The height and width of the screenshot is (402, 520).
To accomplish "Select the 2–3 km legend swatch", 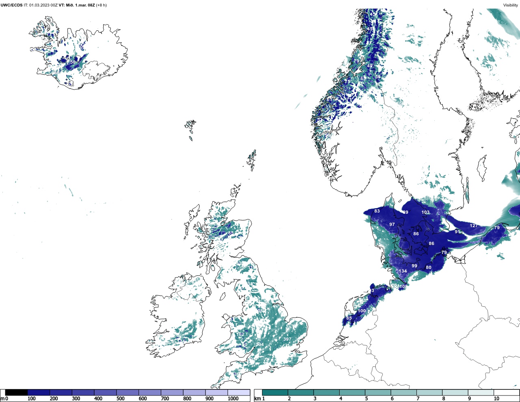I will point(301,393).
